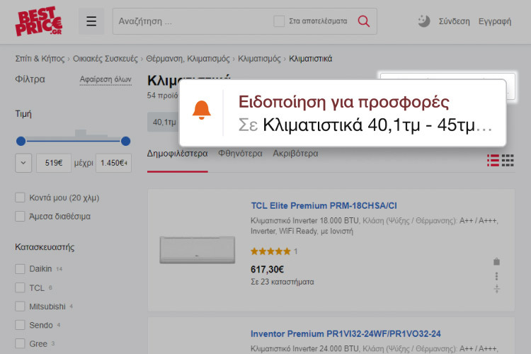Toggle dark mode moon icon
This screenshot has width=531, height=354.
coord(423,21)
